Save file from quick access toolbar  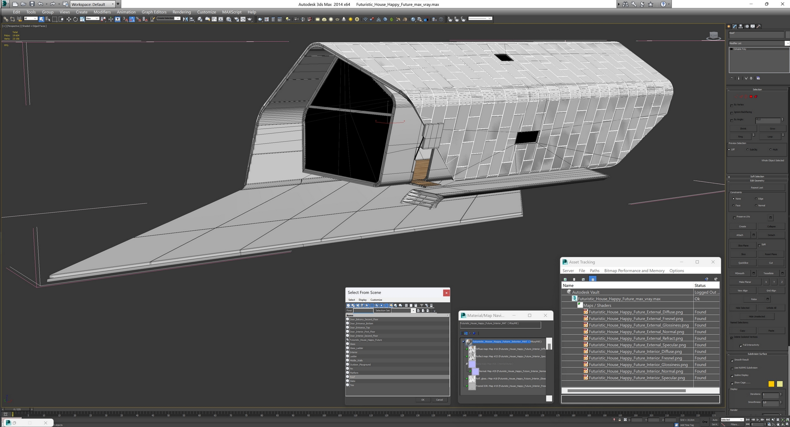tap(32, 4)
